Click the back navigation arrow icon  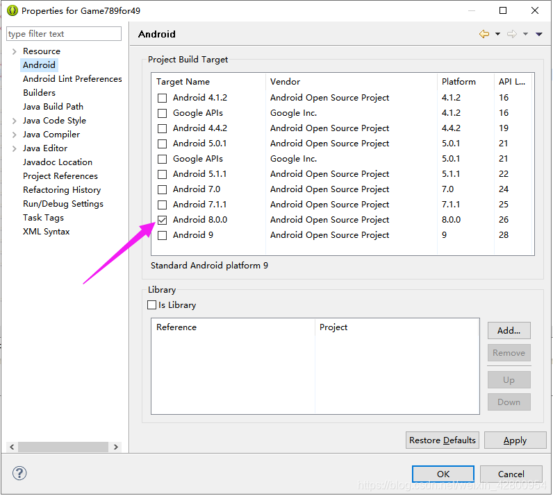(484, 34)
